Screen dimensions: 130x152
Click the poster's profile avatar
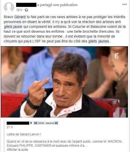pos(9,7)
